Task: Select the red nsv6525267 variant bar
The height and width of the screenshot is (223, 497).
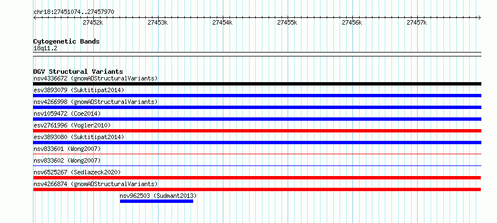Action: click(x=257, y=178)
